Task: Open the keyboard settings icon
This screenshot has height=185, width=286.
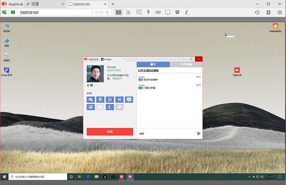Action: [x=158, y=12]
